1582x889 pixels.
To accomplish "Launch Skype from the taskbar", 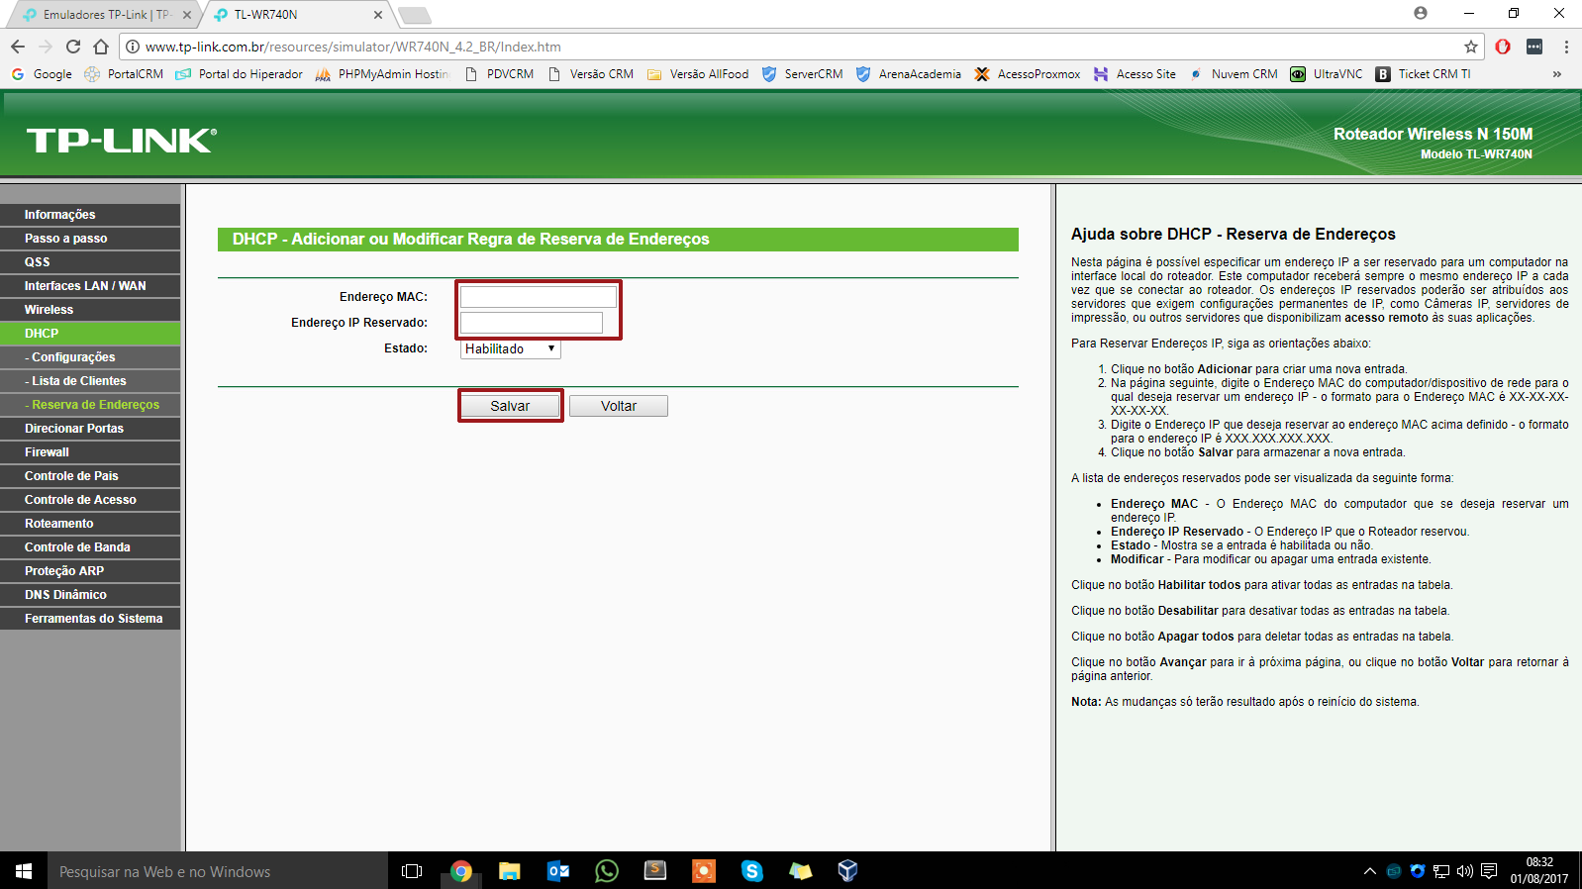I will pos(752,871).
